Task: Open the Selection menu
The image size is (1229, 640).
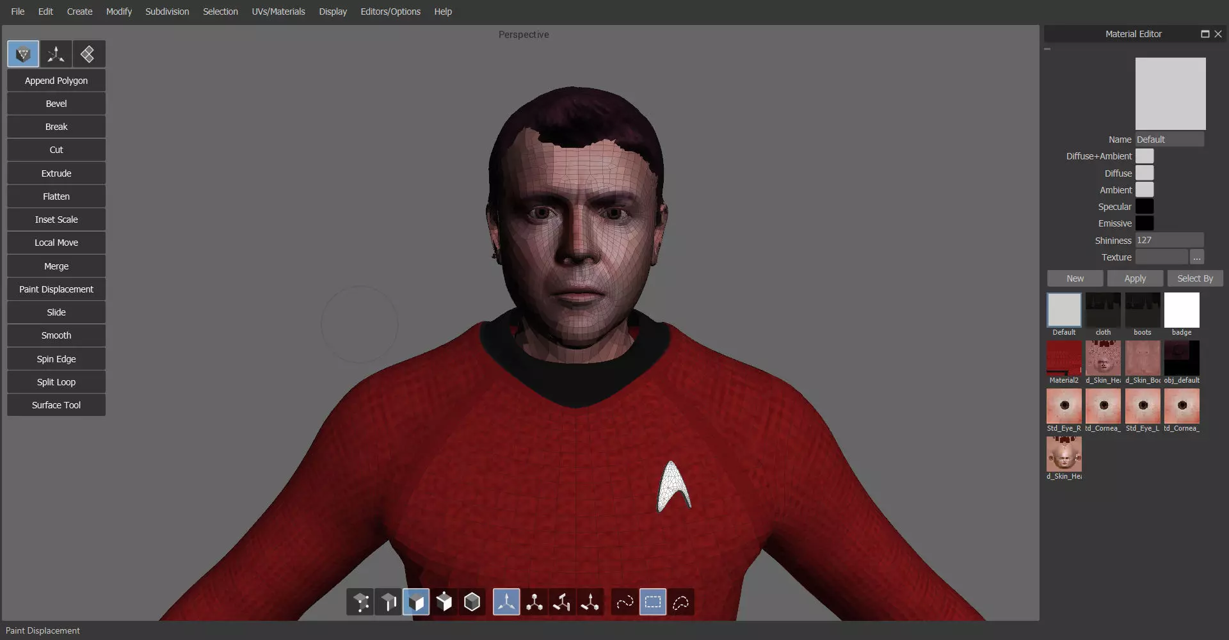Action: [x=220, y=12]
